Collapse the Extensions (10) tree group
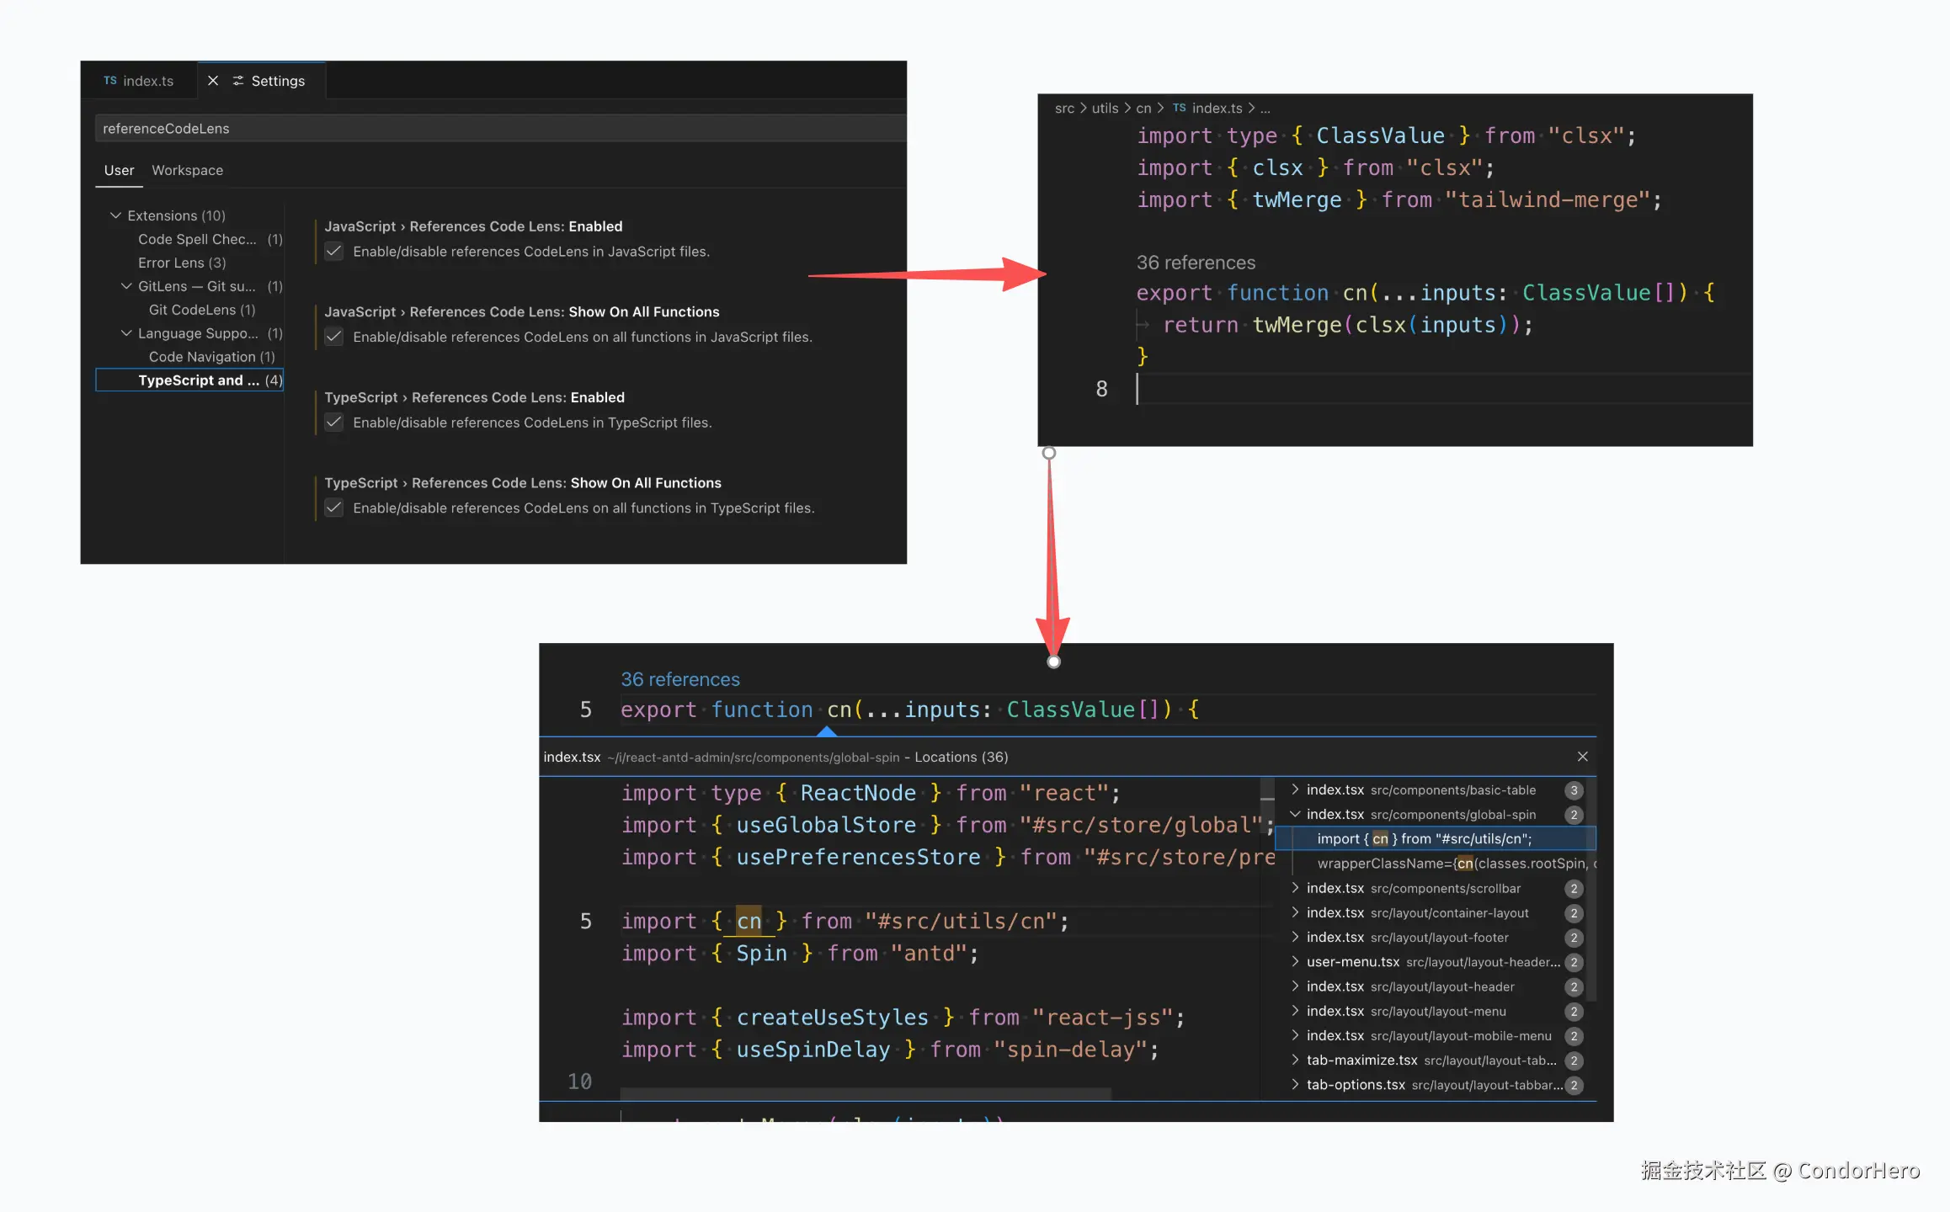 click(x=115, y=215)
